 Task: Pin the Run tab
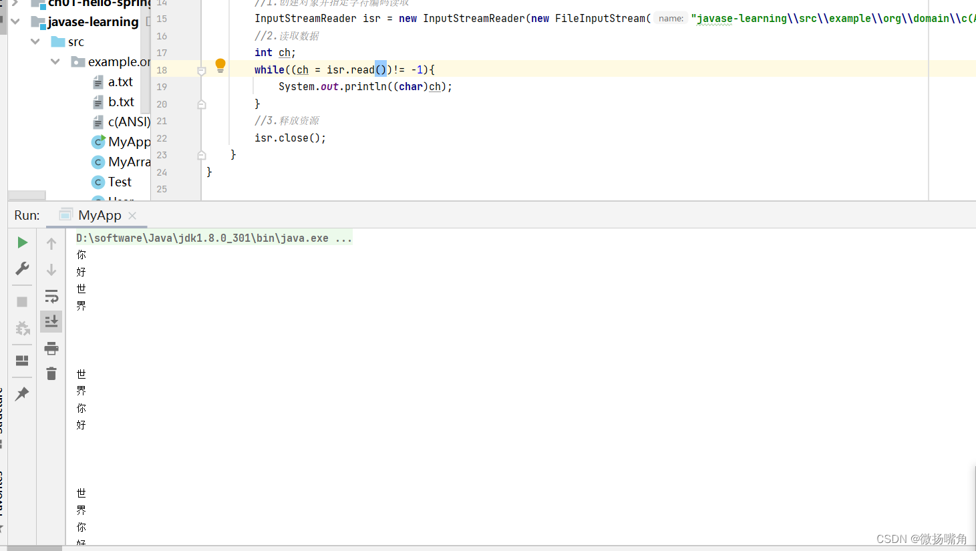[22, 393]
